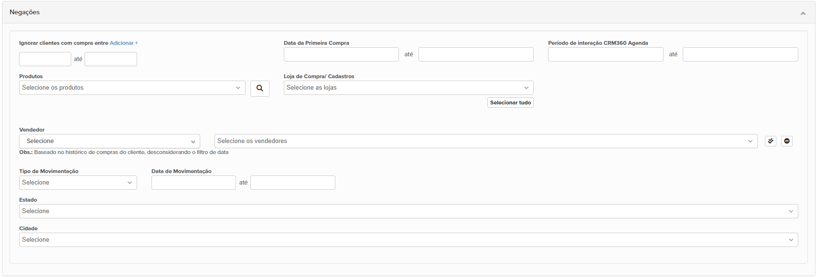Click the remove vendors minus icon
The width and height of the screenshot is (816, 277).
787,141
